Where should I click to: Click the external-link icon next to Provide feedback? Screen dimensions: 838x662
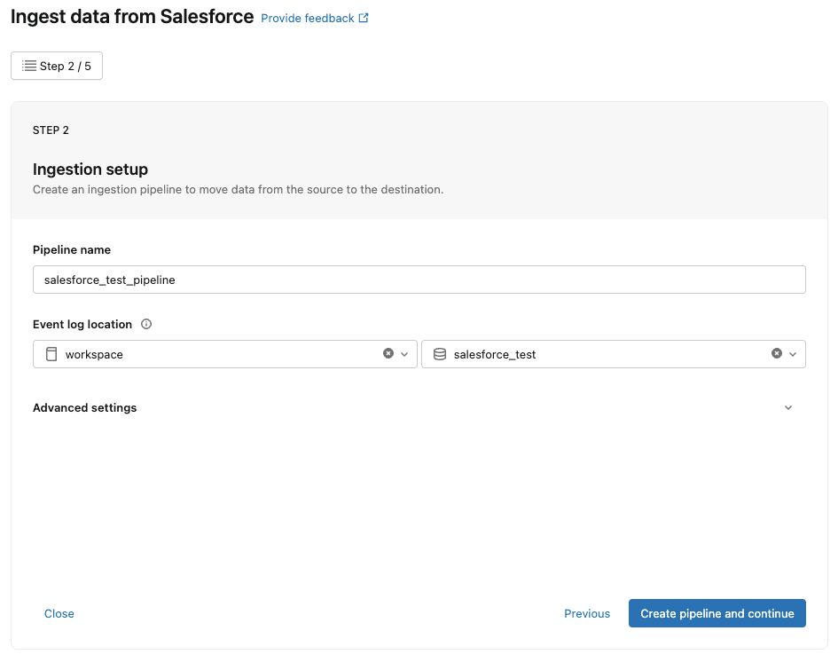point(361,17)
